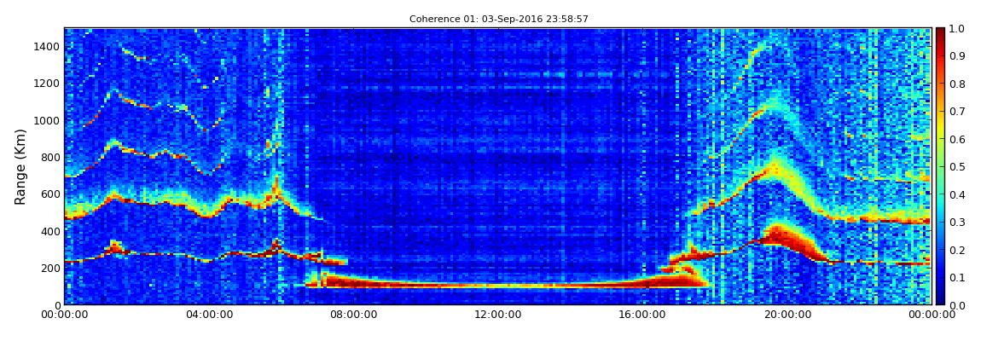Click the "Range (Km)" y-axis label
Viewport: 981px width, 347px height.
(20, 167)
